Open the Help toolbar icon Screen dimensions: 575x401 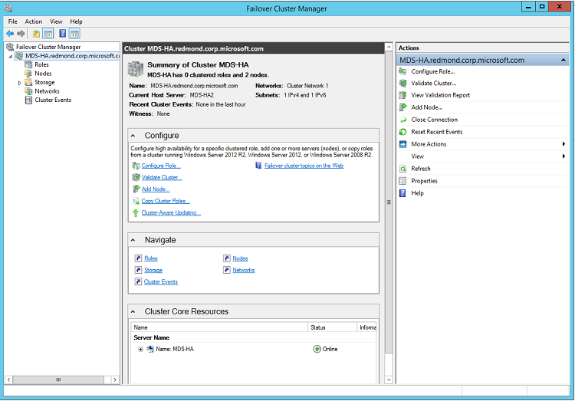tap(63, 34)
